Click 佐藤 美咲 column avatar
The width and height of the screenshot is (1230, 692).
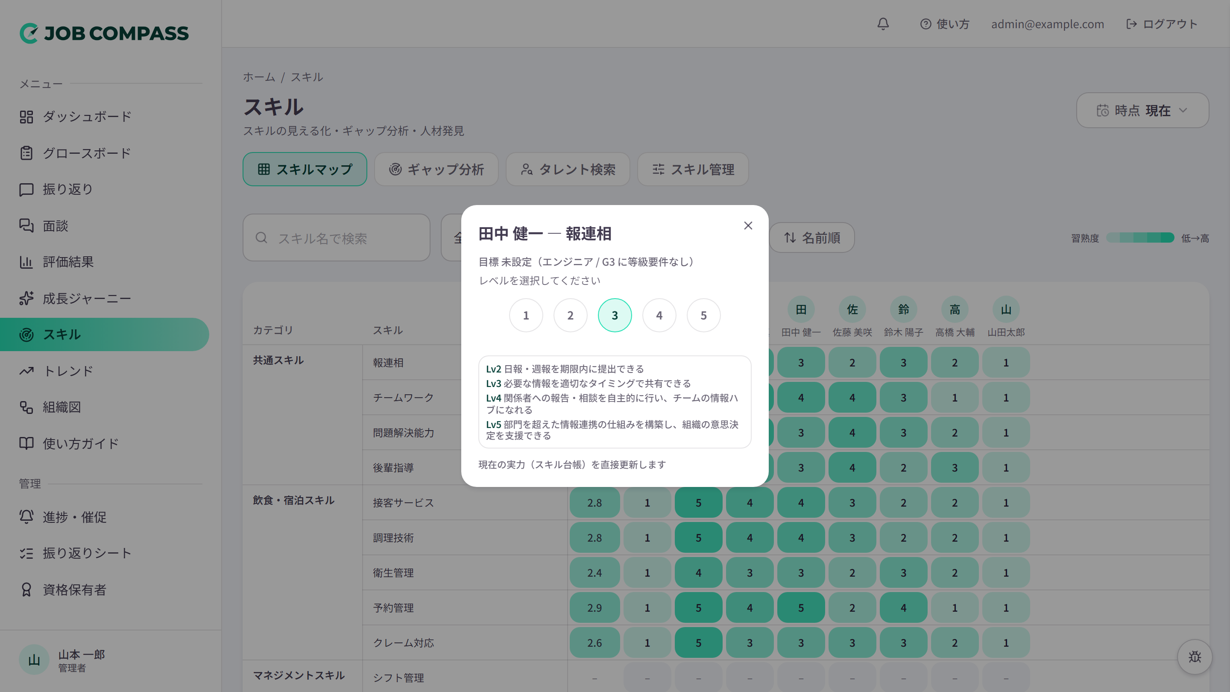[852, 309]
